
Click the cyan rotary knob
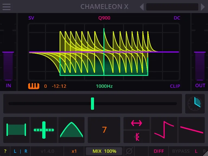click(195, 104)
